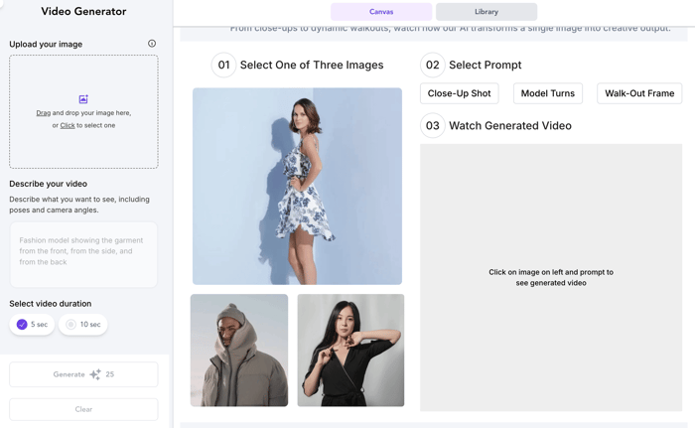
Task: Select the black dress model thumbnail
Action: point(350,350)
